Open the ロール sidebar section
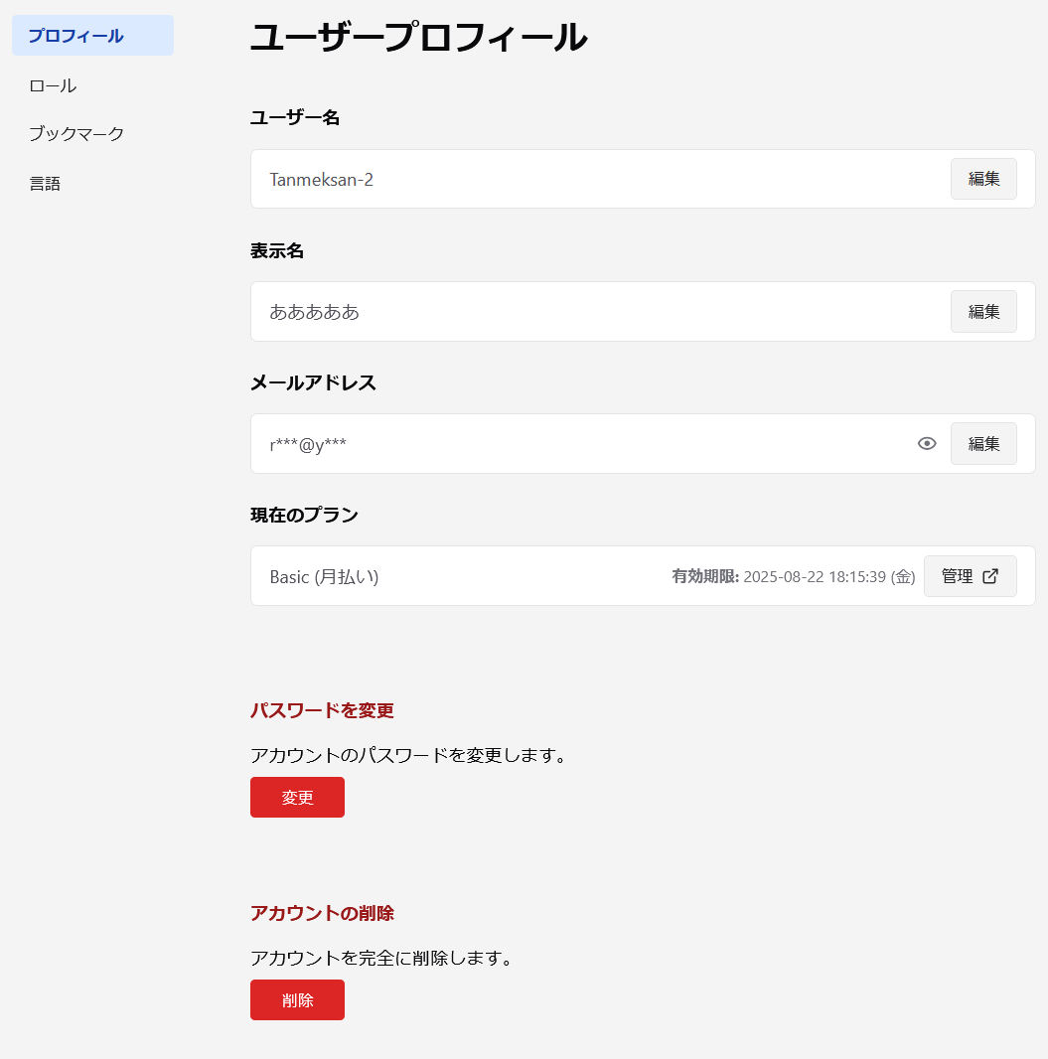 53,84
